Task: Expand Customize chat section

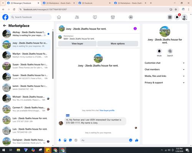Action: (165, 63)
